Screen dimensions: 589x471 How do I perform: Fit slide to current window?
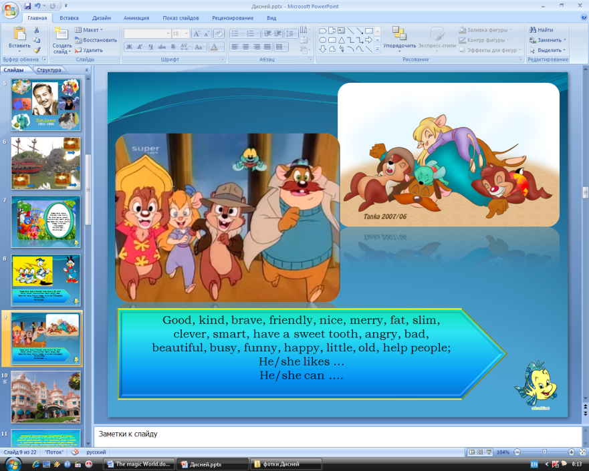pos(582,452)
